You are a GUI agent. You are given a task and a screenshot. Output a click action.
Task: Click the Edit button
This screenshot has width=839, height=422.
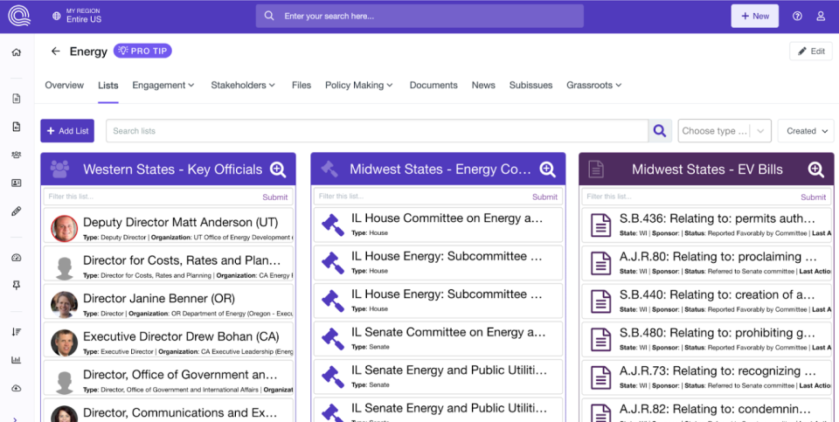coord(810,52)
